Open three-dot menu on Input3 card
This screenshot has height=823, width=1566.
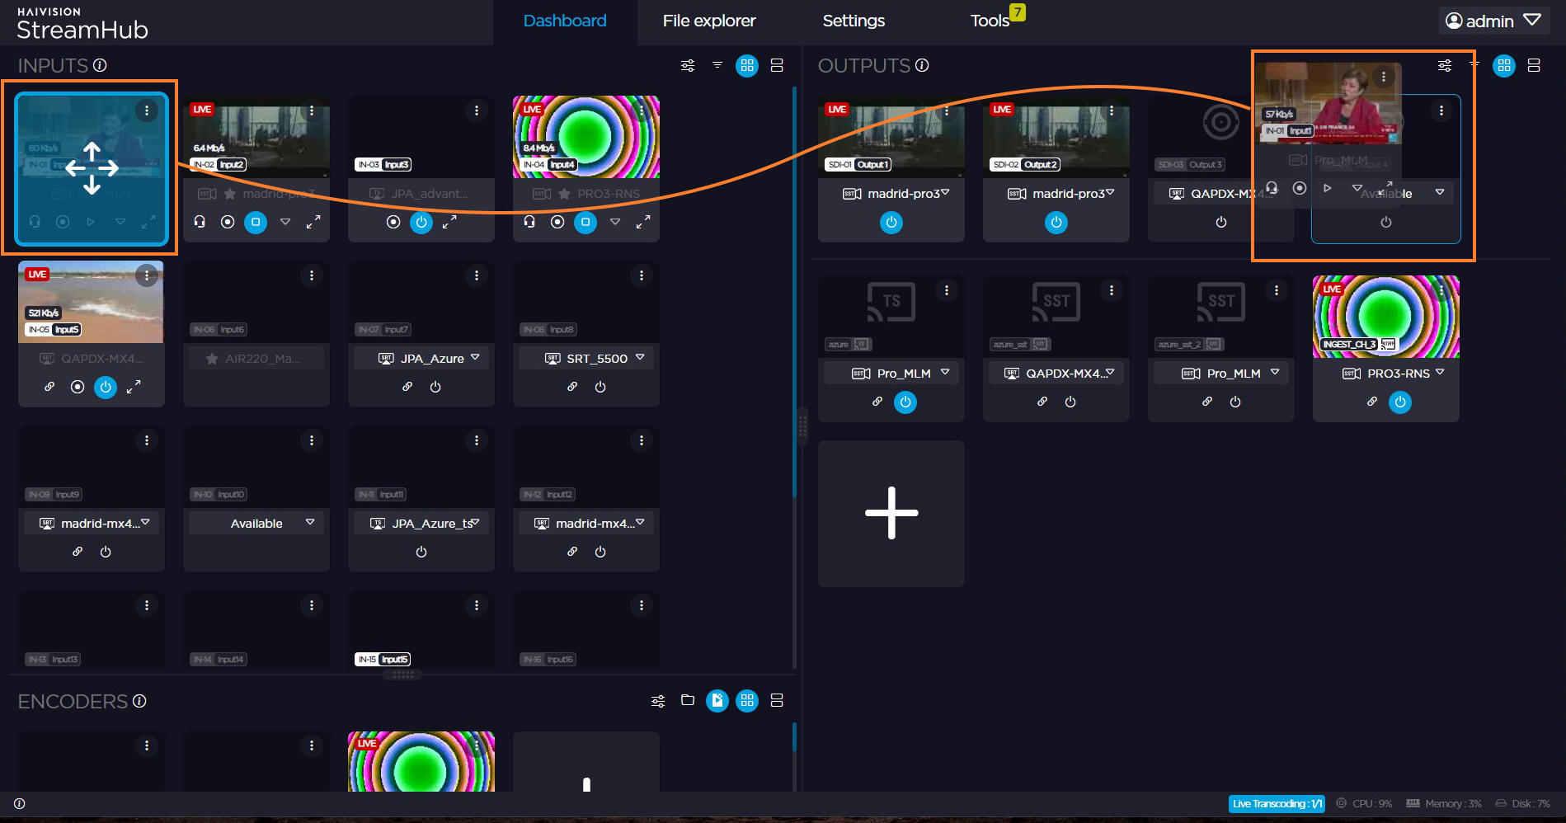476,111
